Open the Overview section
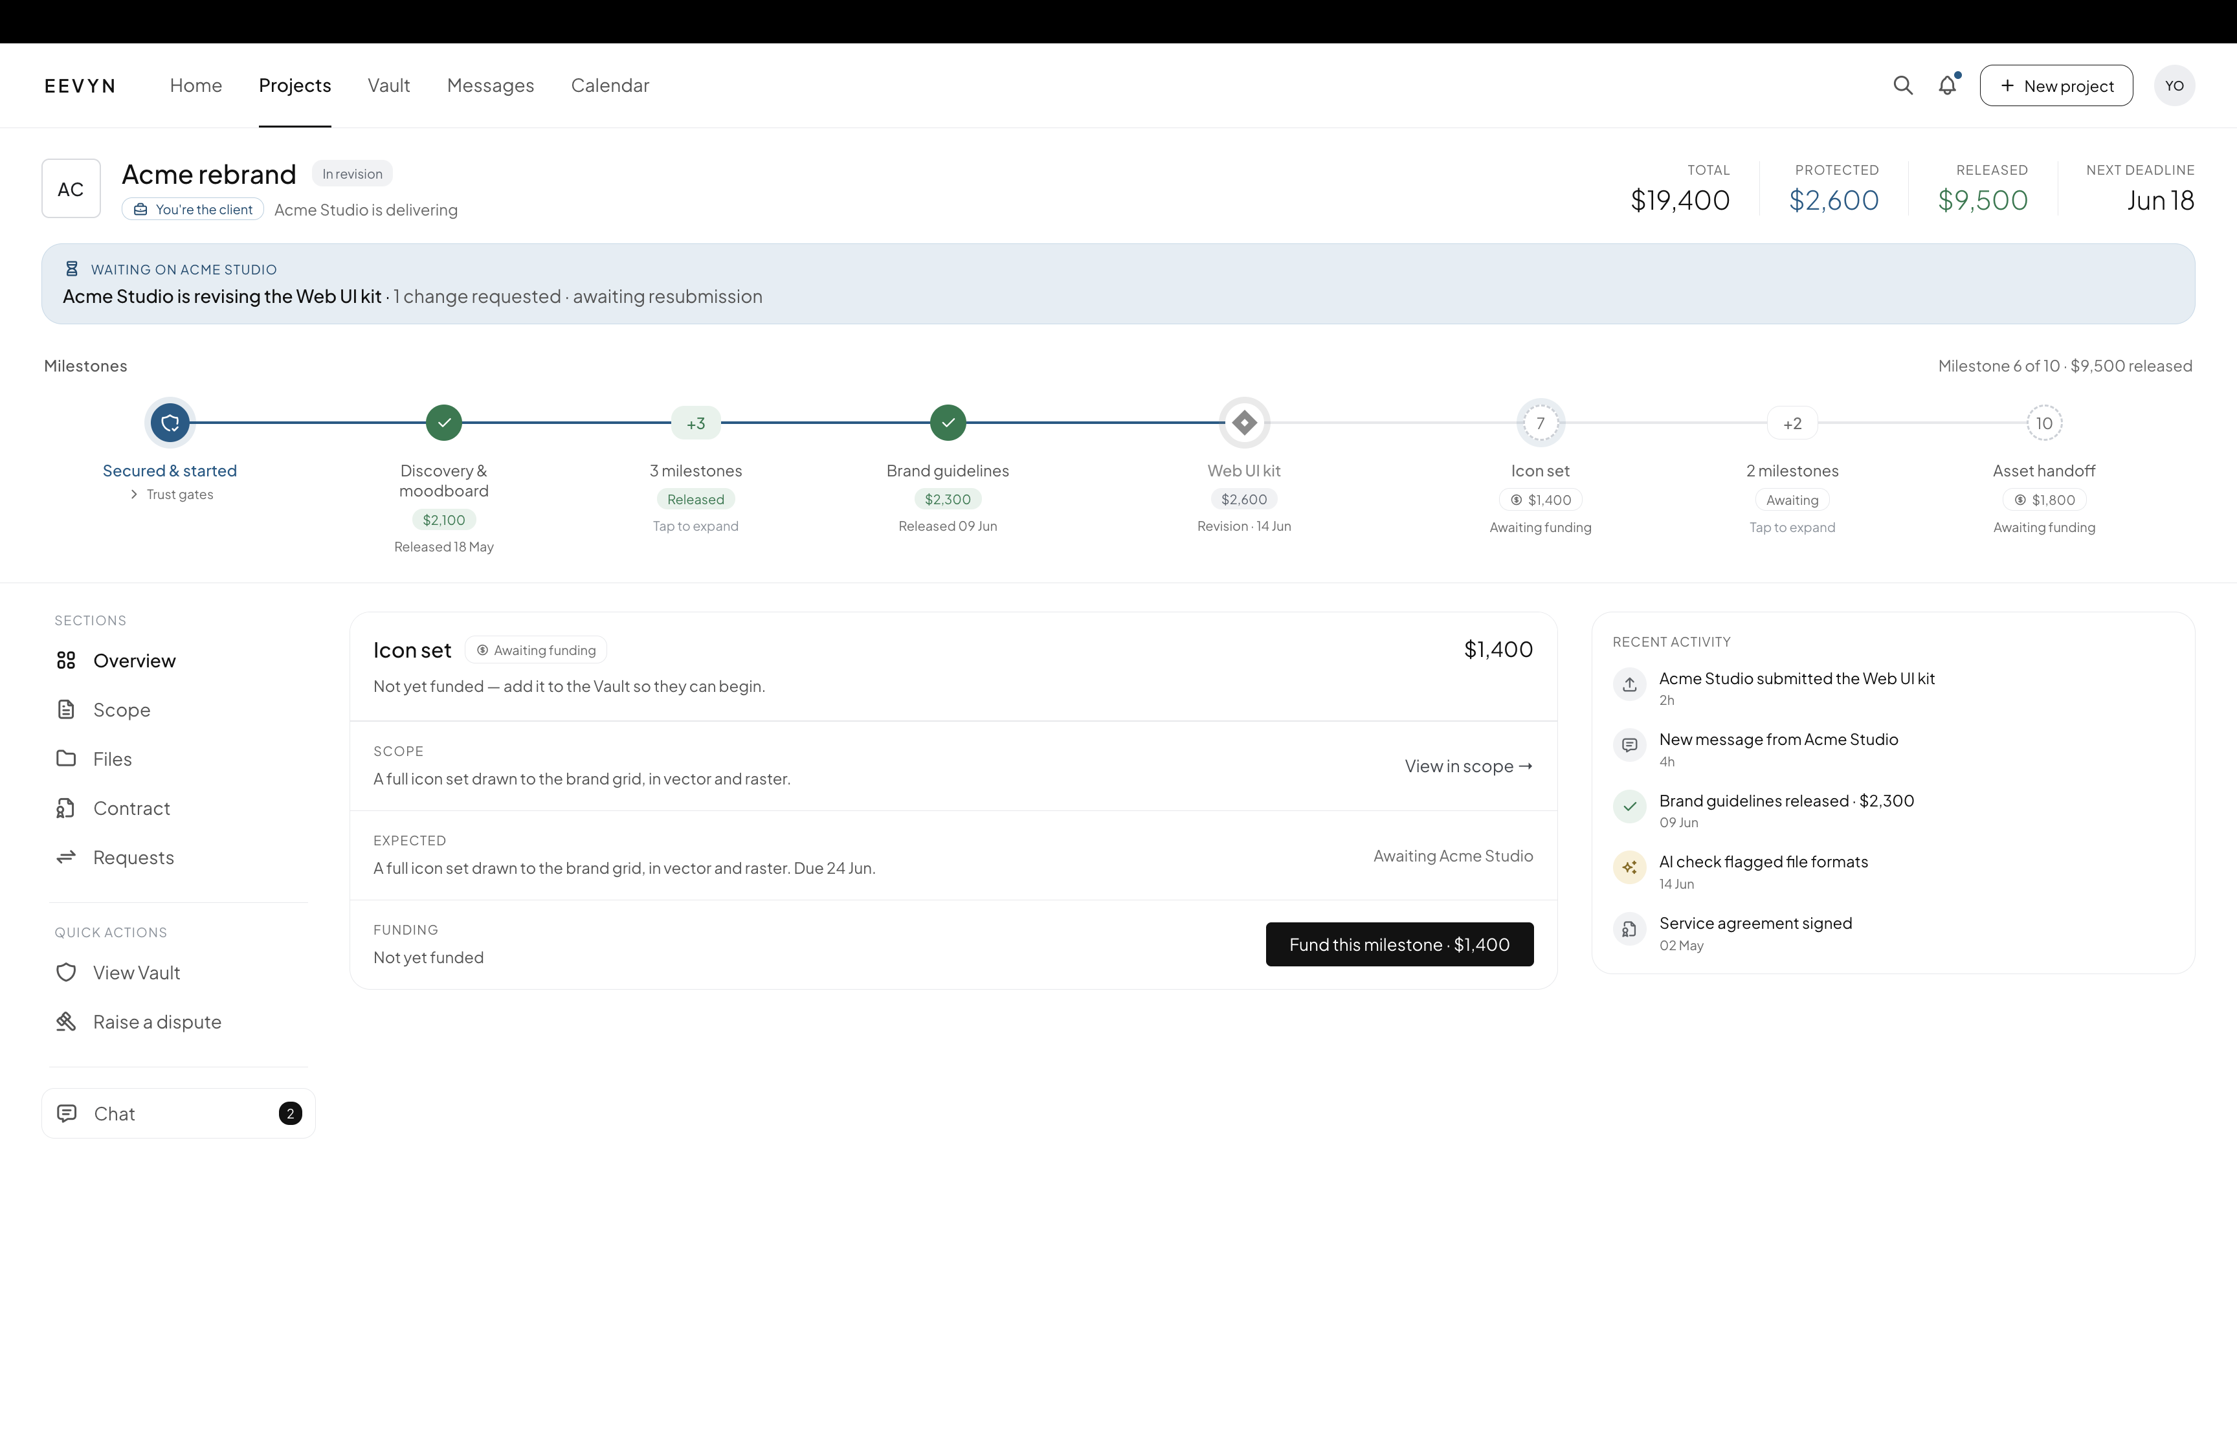2237x1446 pixels. [179, 661]
